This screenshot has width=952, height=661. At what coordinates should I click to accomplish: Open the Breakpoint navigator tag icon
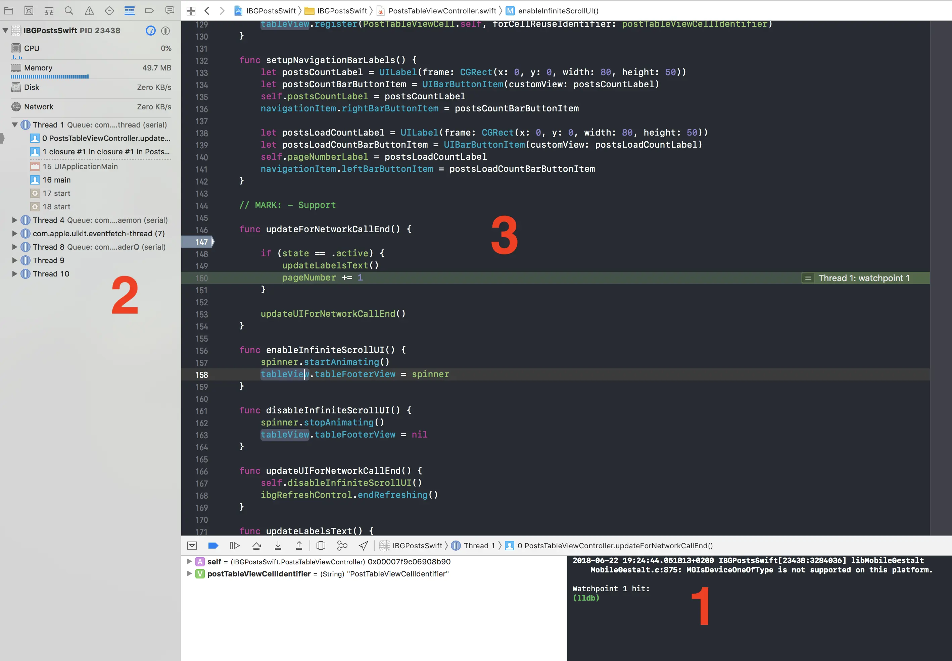tap(150, 11)
